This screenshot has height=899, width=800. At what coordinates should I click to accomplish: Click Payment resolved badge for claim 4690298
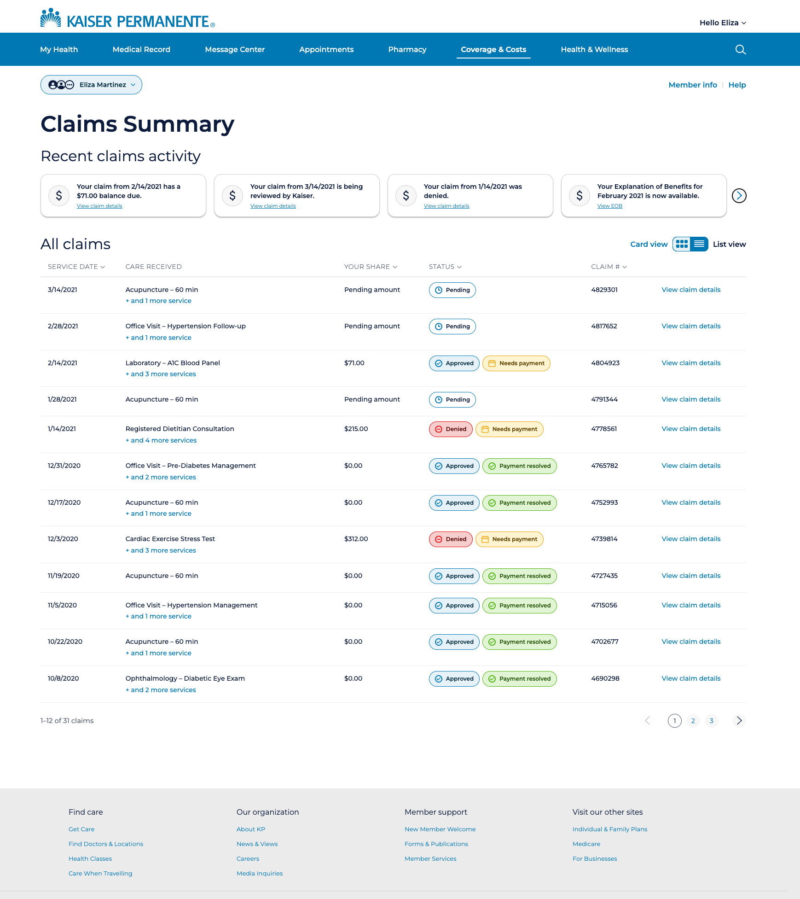519,679
